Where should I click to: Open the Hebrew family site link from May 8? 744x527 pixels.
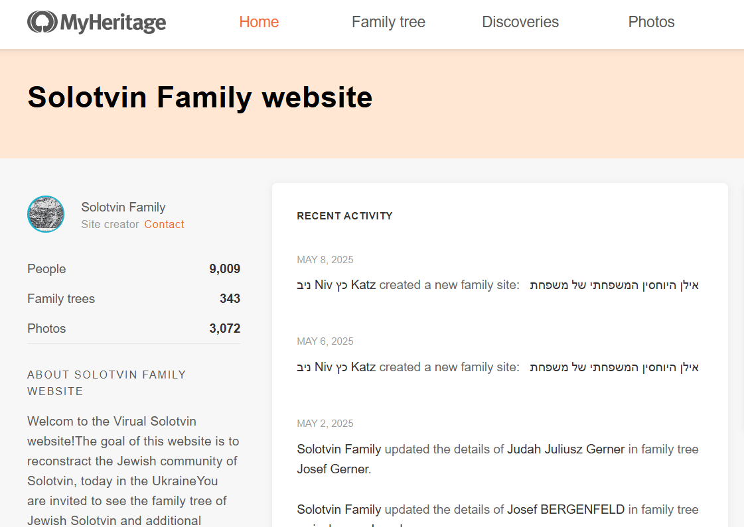pyautogui.click(x=614, y=285)
